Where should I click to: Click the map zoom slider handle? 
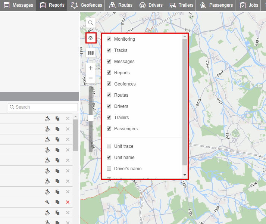click(91, 118)
